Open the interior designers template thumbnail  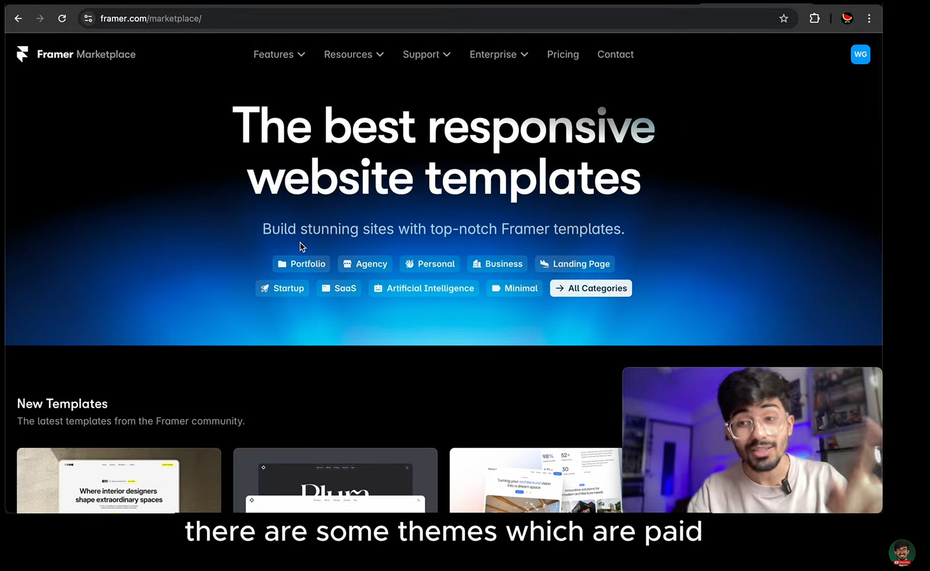point(119,480)
